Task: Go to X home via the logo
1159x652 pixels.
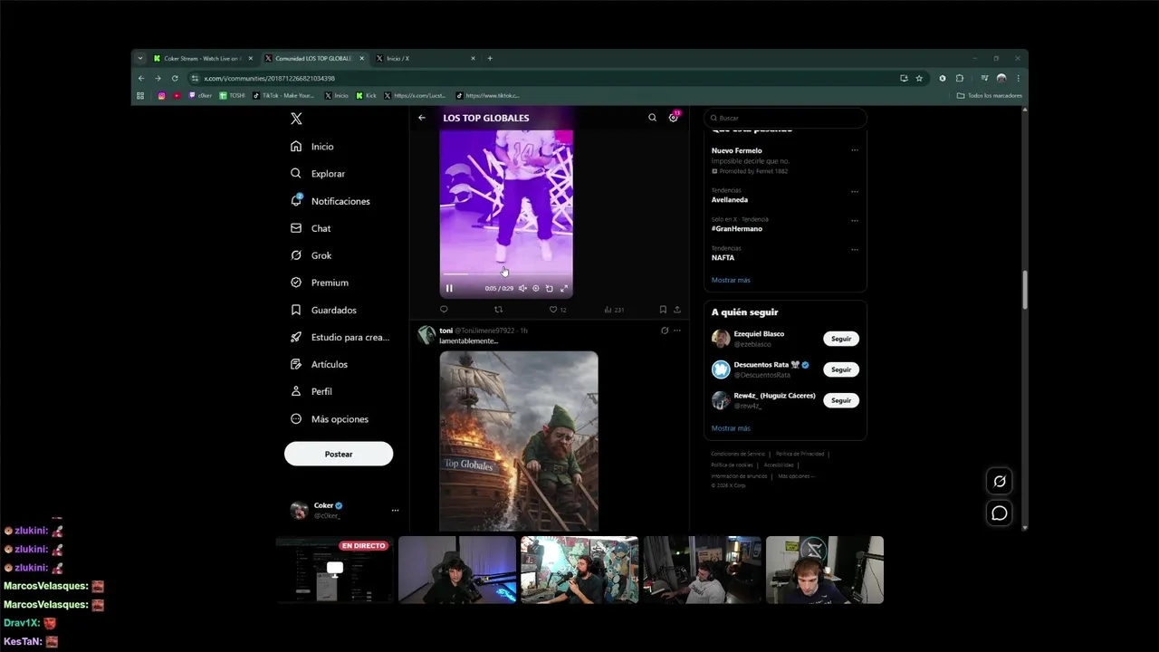Action: click(296, 119)
